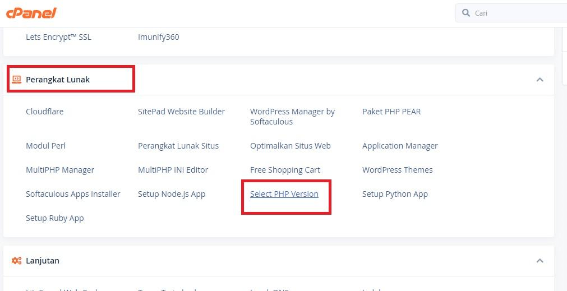Click the Lanjutan gears icon
Screen dimensions: 567x291
point(16,261)
